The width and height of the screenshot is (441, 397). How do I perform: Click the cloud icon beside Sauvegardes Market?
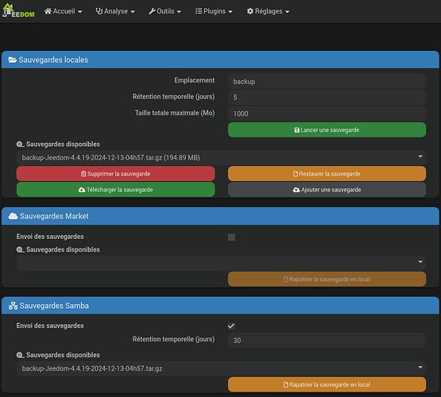click(13, 216)
